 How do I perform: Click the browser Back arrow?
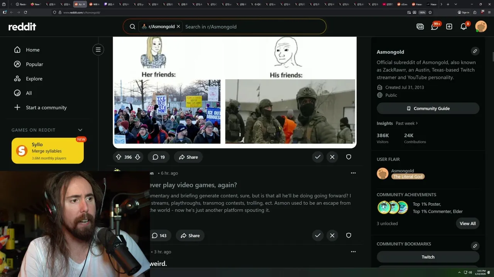pos(11,12)
